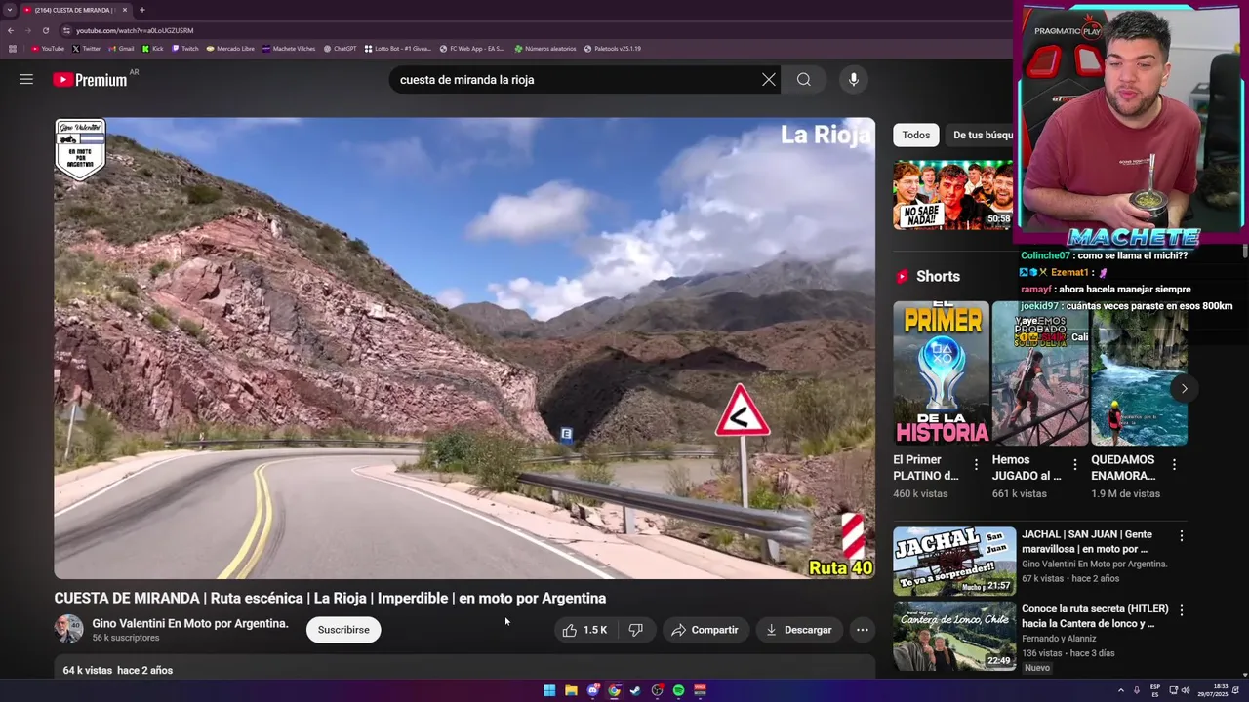Click the browser address bar URL
Viewport: 1249px width, 702px height.
coord(135,30)
